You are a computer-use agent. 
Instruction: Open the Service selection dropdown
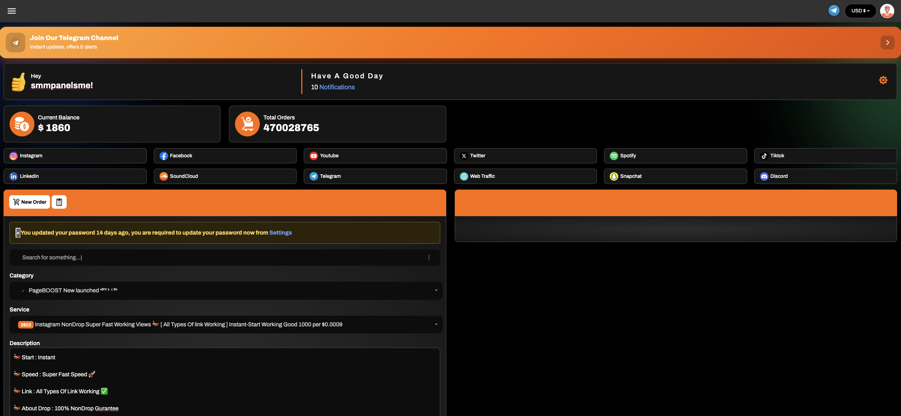(226, 325)
